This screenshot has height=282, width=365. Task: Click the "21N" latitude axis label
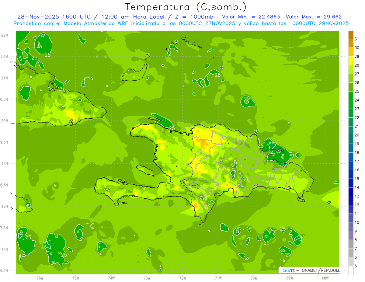5,78
